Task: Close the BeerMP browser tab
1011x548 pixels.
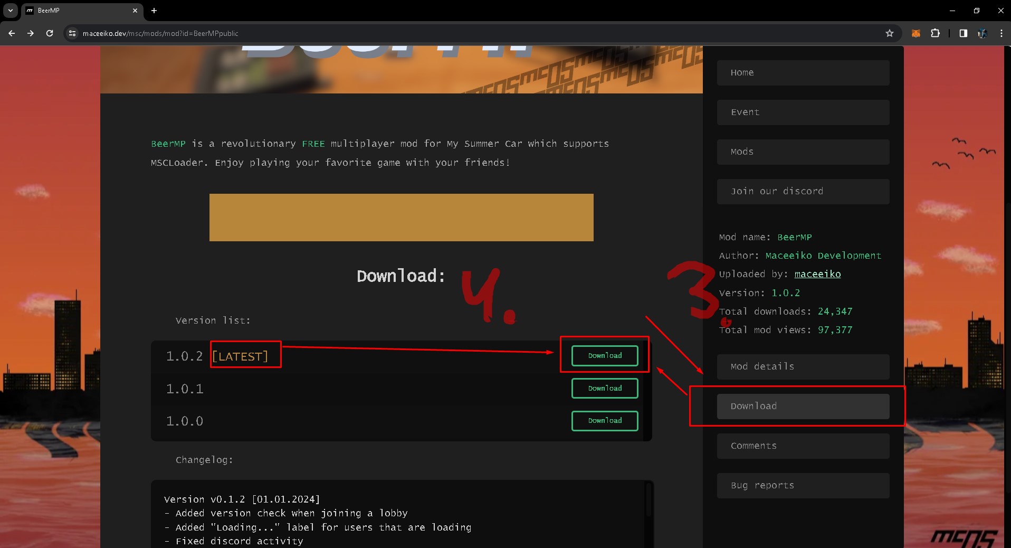Action: [135, 11]
